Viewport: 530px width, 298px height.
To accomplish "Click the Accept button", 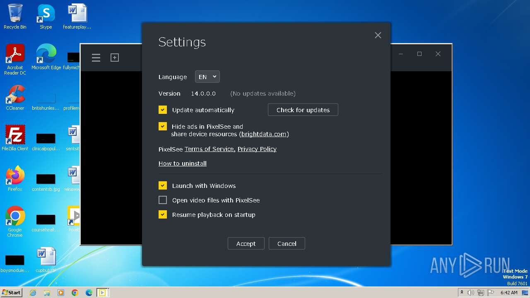I will [246, 243].
